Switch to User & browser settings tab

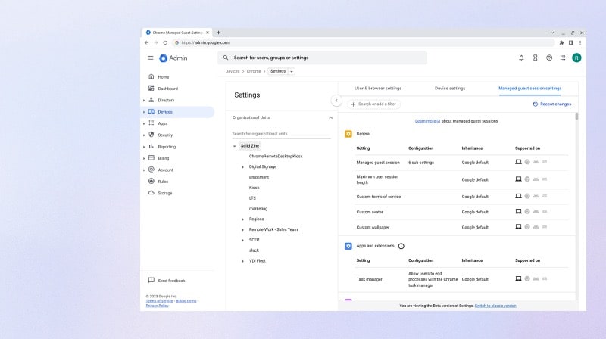(x=377, y=89)
